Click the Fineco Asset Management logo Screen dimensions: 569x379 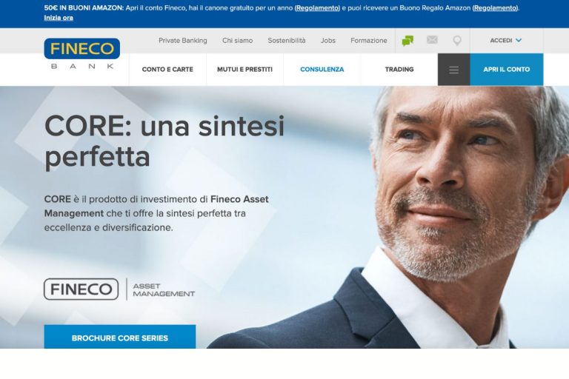click(x=119, y=289)
